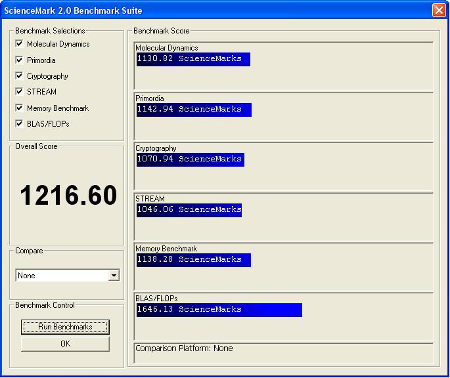Uncheck the Molecular Dynamics benchmark checkbox
The height and width of the screenshot is (378, 450).
19,43
